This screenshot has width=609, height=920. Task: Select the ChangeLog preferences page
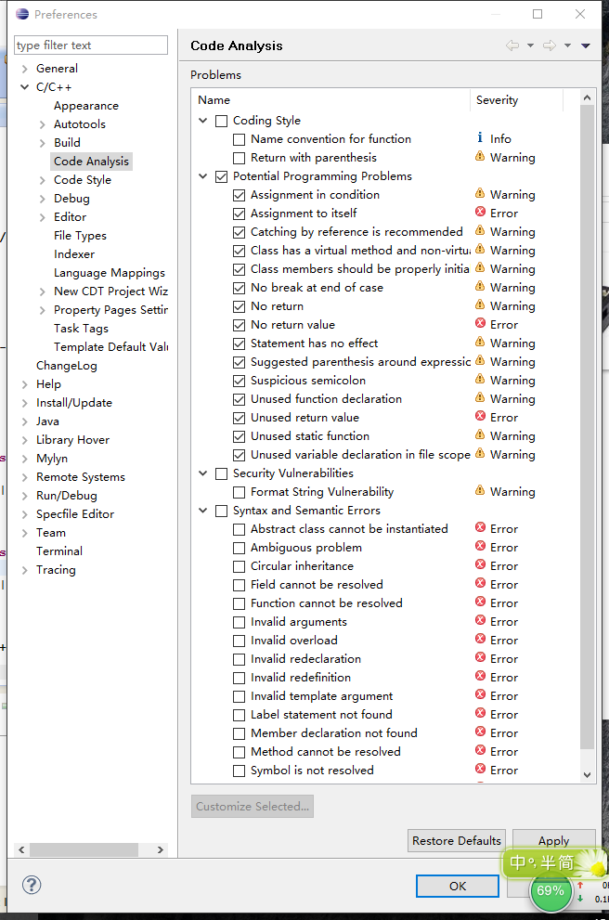pos(66,366)
